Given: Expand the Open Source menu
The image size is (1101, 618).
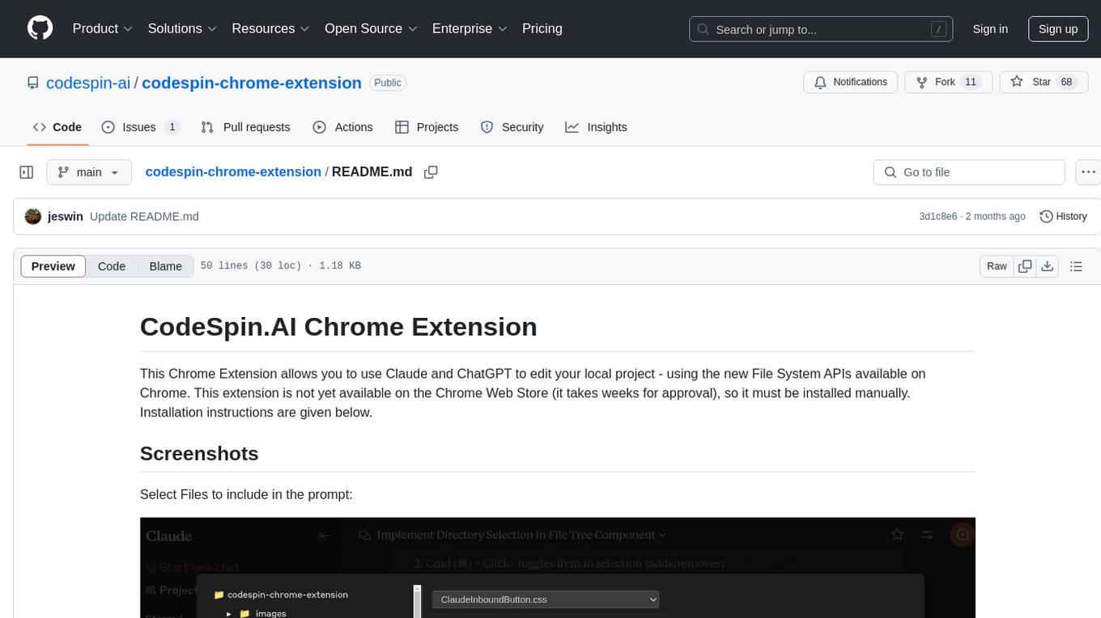Looking at the screenshot, I should (371, 28).
